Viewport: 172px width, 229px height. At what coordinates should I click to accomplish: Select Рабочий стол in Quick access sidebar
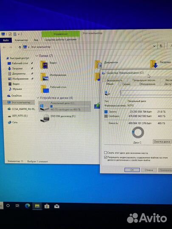(x=20, y=63)
